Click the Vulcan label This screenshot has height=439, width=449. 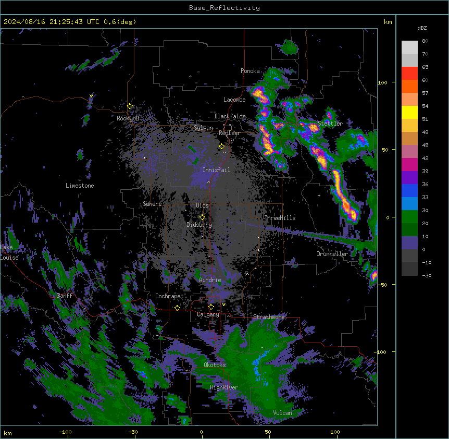coord(282,413)
